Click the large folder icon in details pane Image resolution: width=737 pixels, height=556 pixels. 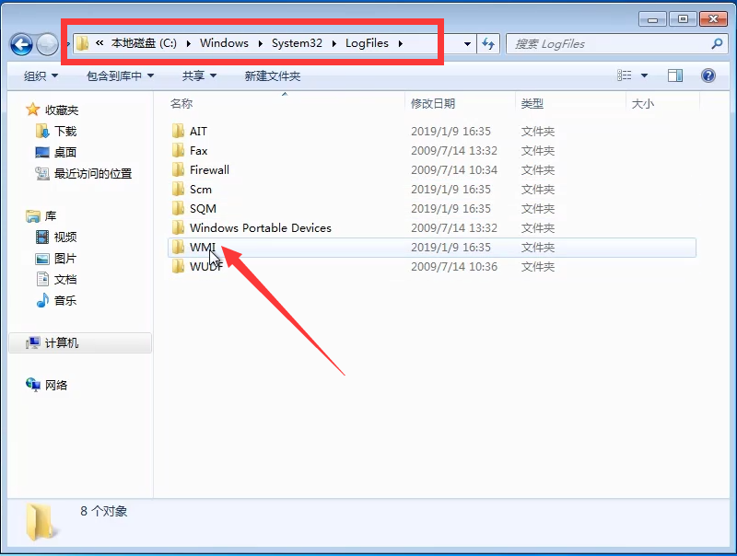click(41, 522)
